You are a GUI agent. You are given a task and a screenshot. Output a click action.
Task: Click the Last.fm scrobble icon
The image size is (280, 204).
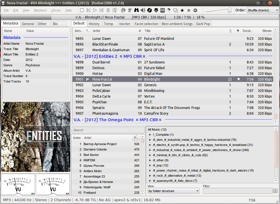click(x=163, y=10)
